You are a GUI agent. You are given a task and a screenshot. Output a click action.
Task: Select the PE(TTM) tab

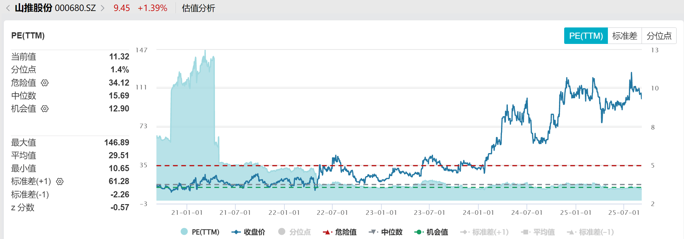[x=586, y=36]
